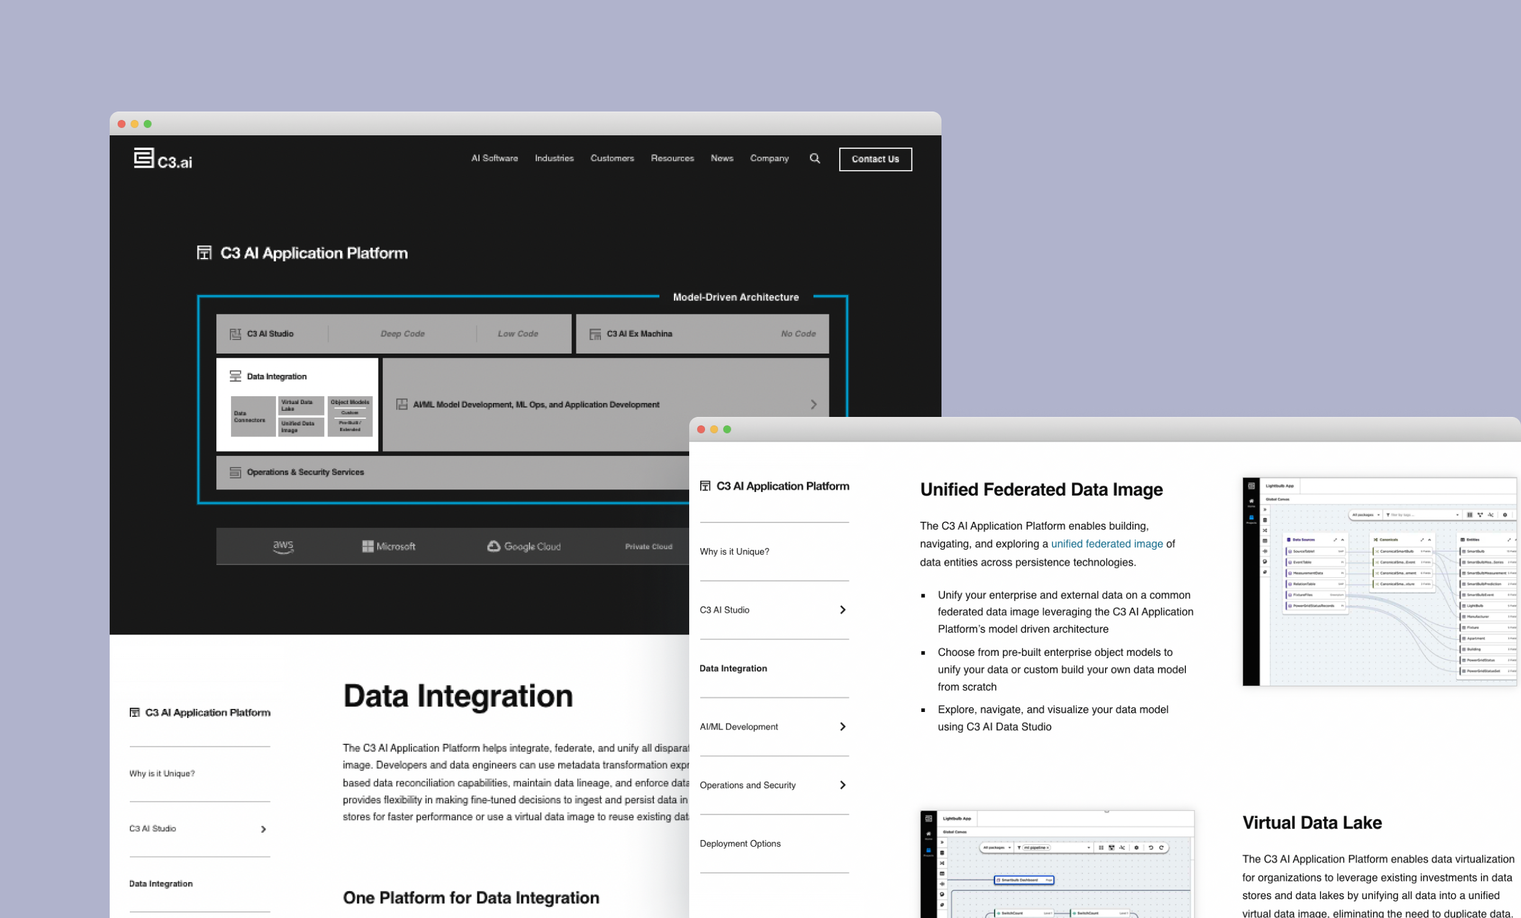This screenshot has height=918, width=1521.
Task: Expand C3 AI Studio chevron in back window sidebar
Action: click(x=264, y=830)
